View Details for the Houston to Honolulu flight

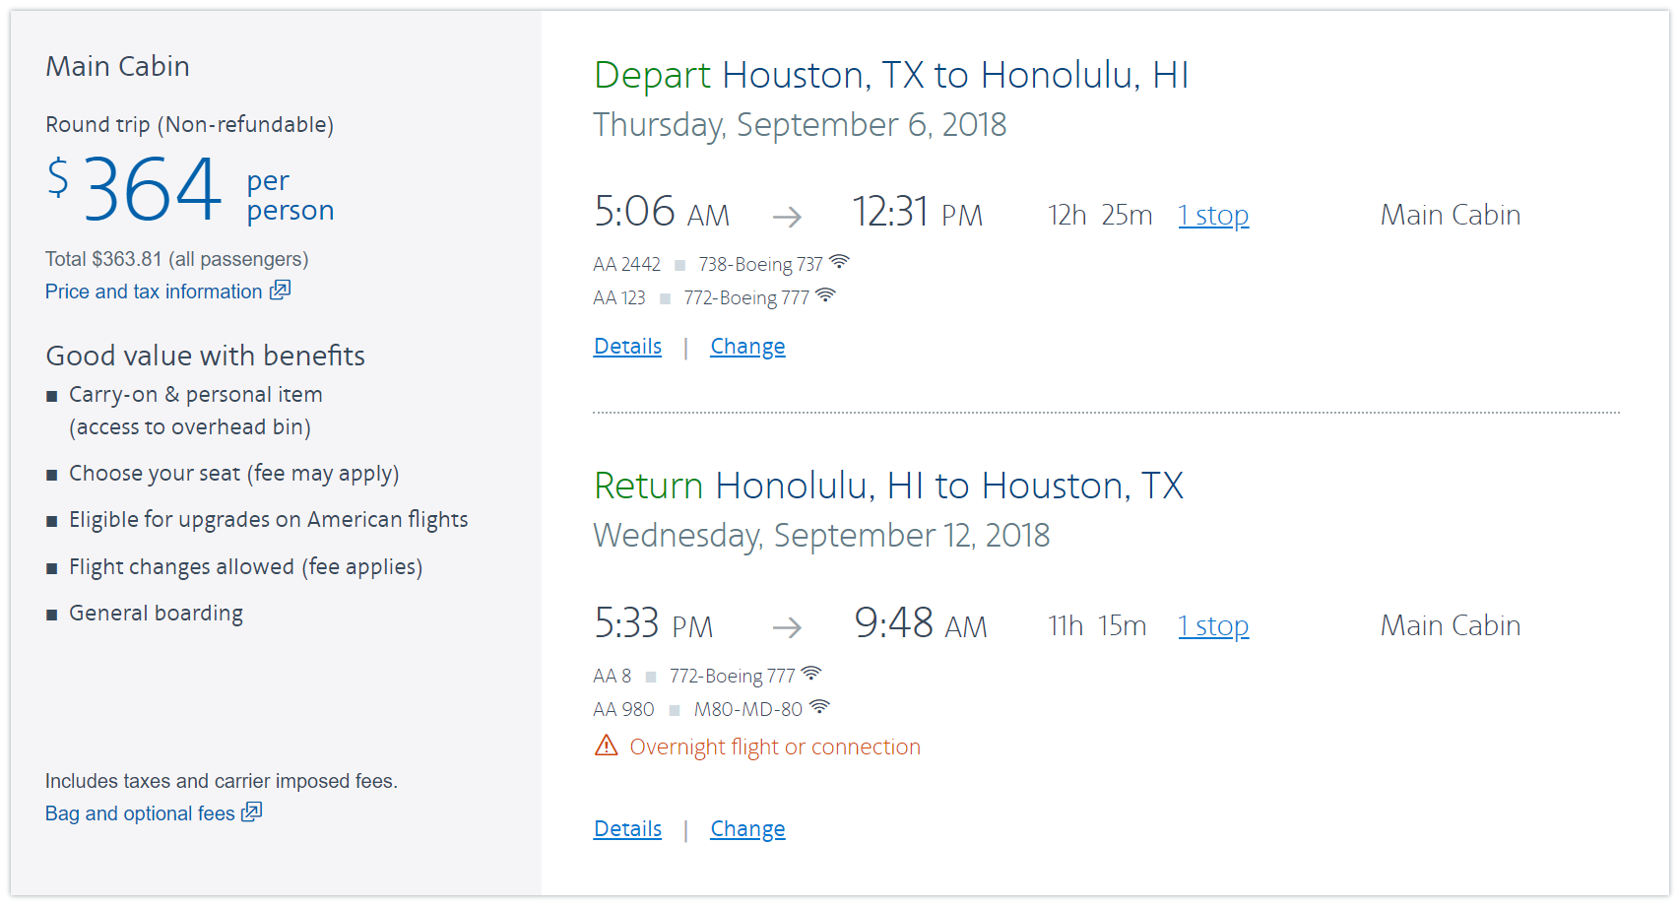pyautogui.click(x=627, y=347)
